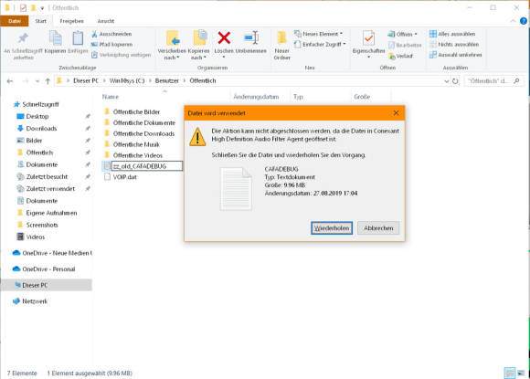
Task: Click the red Löschen delete icon
Action: click(x=224, y=37)
